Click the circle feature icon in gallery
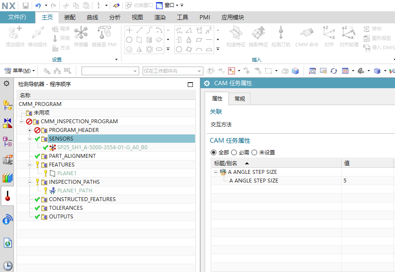The height and width of the screenshot is (272, 395). pyautogui.click(x=129, y=40)
